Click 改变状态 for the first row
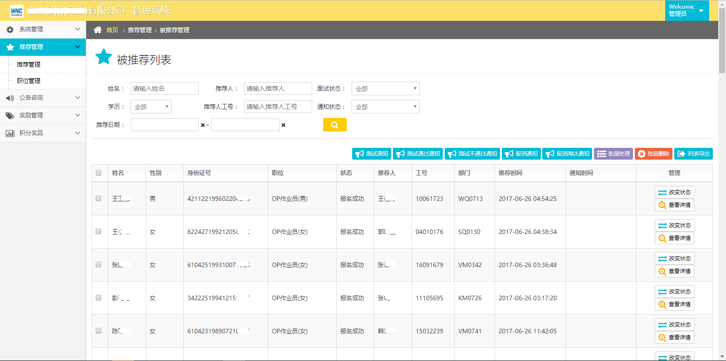 [x=674, y=192]
